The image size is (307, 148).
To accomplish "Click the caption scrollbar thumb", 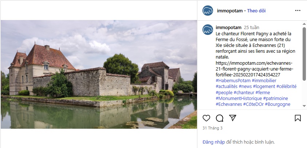I will click(304, 55).
